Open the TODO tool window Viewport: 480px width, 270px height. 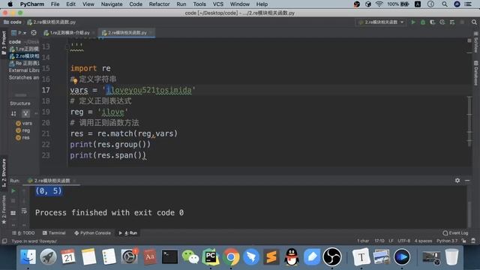point(23,233)
